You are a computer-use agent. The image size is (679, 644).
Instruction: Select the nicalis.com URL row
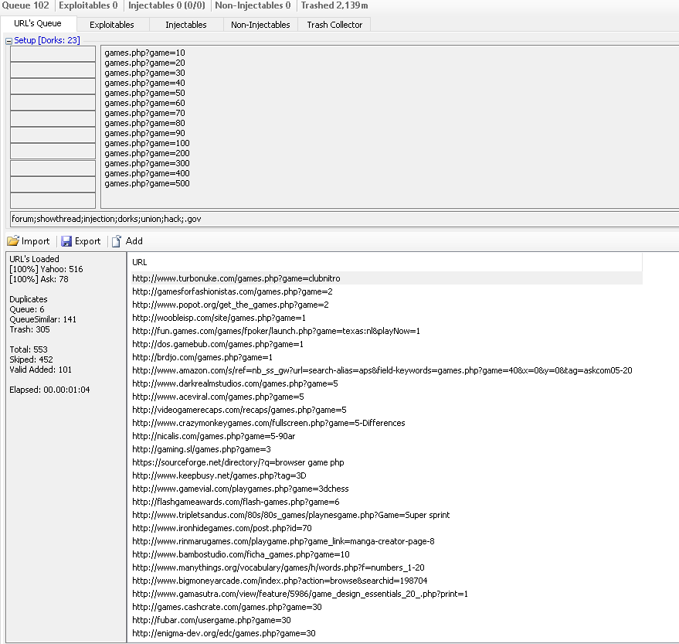tap(387, 436)
